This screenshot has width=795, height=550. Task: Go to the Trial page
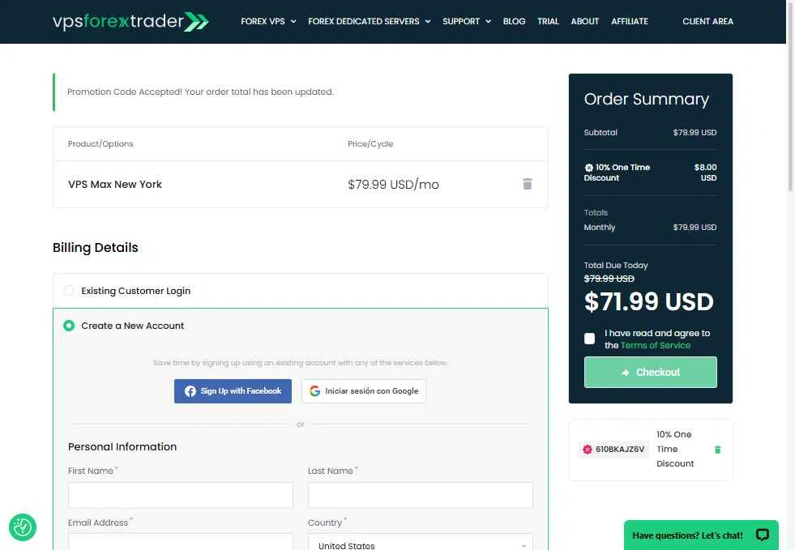[548, 21]
